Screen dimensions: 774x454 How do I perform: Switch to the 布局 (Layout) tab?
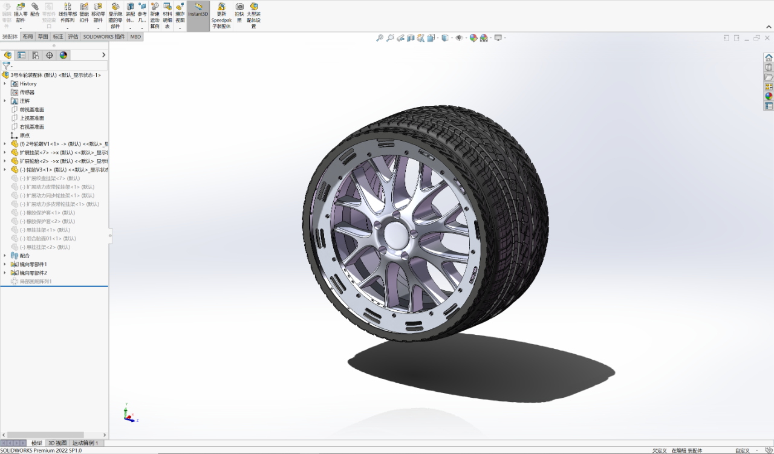[28, 37]
